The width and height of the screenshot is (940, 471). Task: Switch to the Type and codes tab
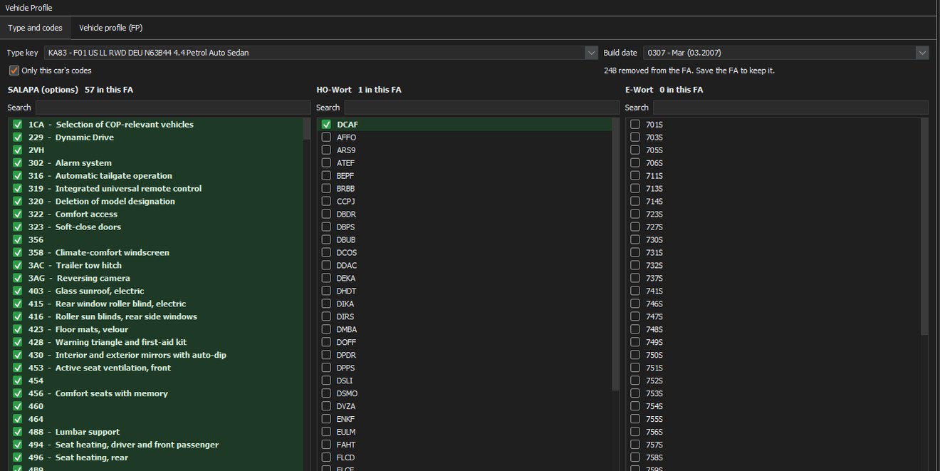(x=35, y=28)
